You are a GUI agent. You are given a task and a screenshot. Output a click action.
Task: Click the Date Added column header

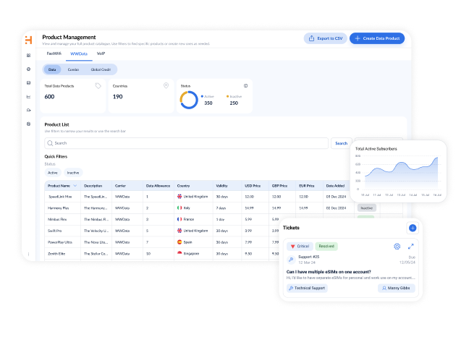tap(335, 186)
